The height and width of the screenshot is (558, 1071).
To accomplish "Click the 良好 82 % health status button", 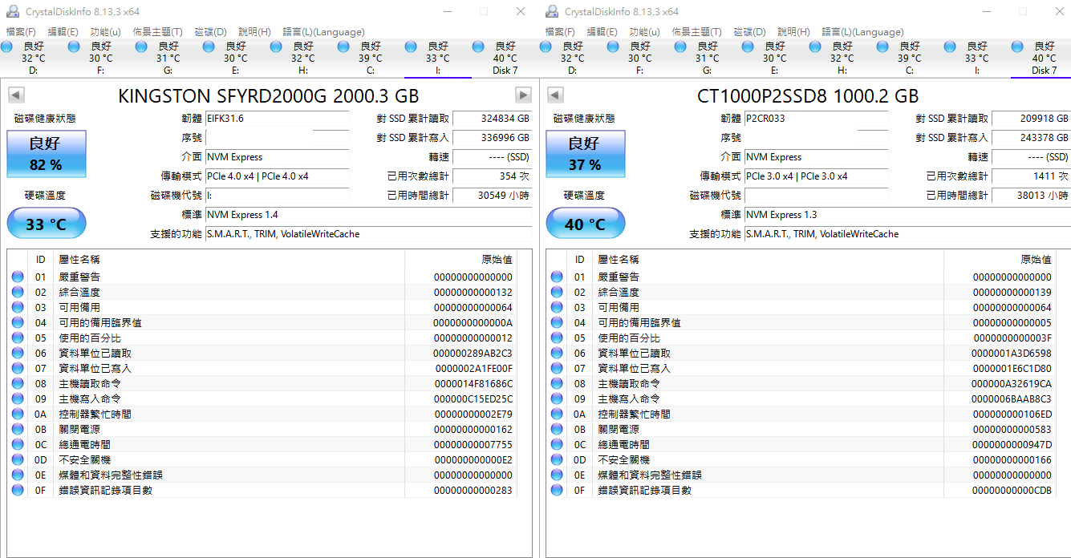I will [46, 155].
